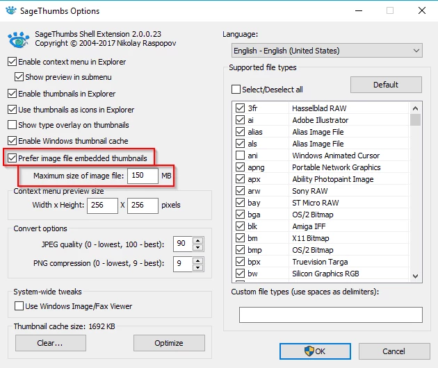Decrease JPEG quality with down arrow
The height and width of the screenshot is (368, 438).
pyautogui.click(x=198, y=247)
